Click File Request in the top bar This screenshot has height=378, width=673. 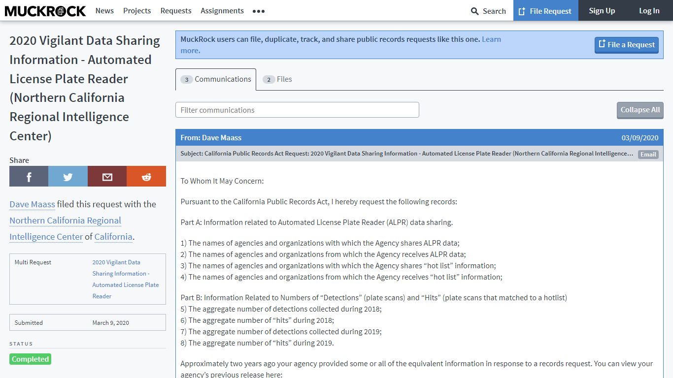click(546, 10)
